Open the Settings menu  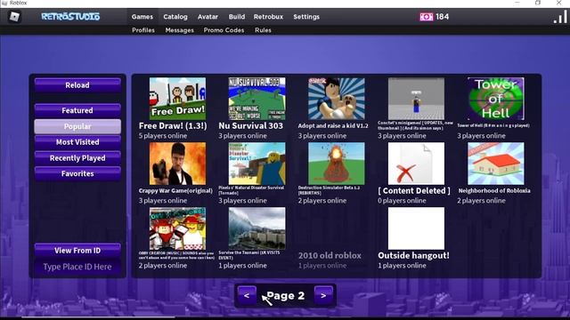pyautogui.click(x=306, y=17)
